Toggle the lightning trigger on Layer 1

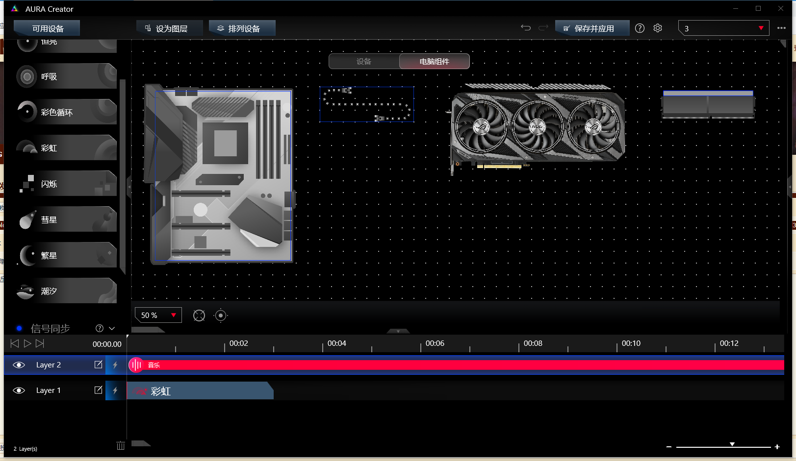[115, 390]
